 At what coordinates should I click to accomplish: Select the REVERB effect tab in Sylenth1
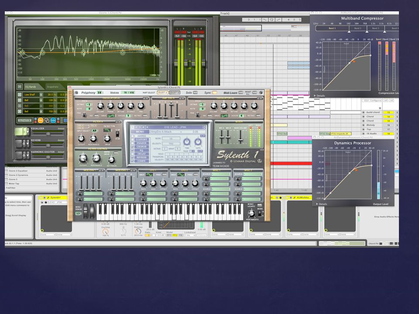141,157
